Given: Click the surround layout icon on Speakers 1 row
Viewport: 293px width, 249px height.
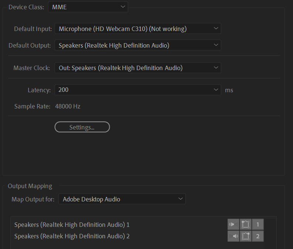Looking at the screenshot, I should [246, 224].
